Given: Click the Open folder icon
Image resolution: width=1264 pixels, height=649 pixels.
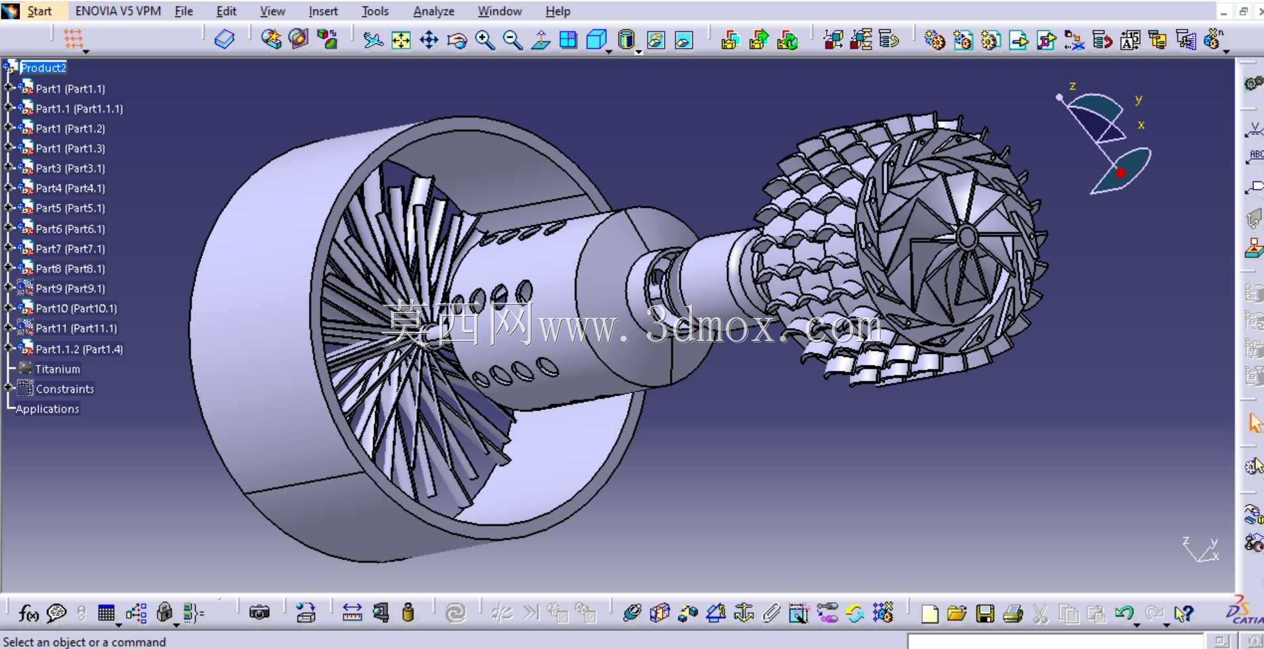Looking at the screenshot, I should pos(956,614).
